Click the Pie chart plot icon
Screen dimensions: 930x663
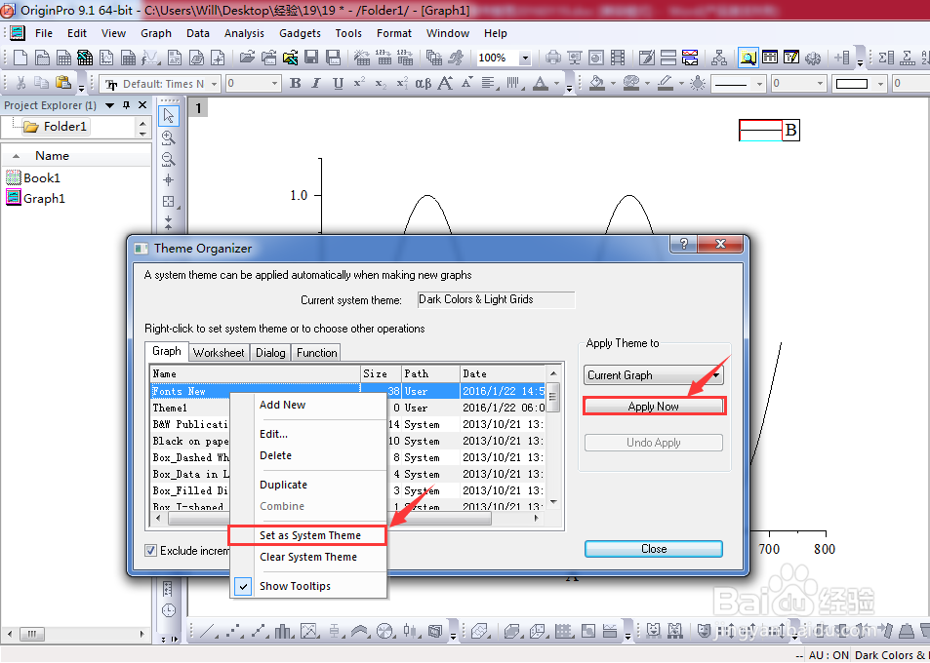[384, 632]
